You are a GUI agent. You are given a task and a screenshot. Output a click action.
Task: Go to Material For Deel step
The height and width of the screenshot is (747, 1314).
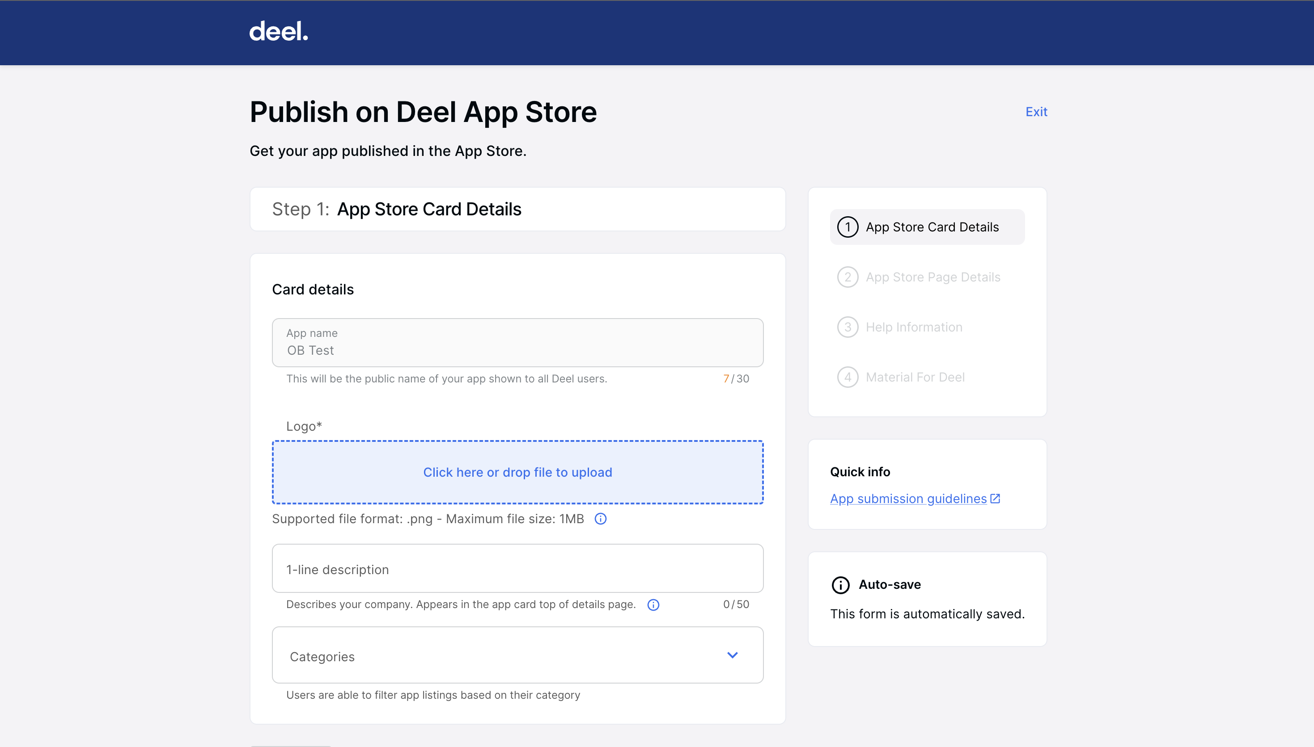point(927,377)
